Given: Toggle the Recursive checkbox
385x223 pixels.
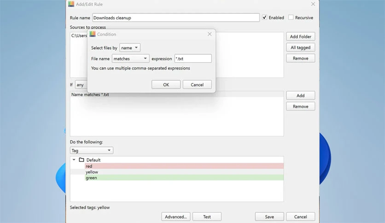Looking at the screenshot, I should (x=291, y=18).
